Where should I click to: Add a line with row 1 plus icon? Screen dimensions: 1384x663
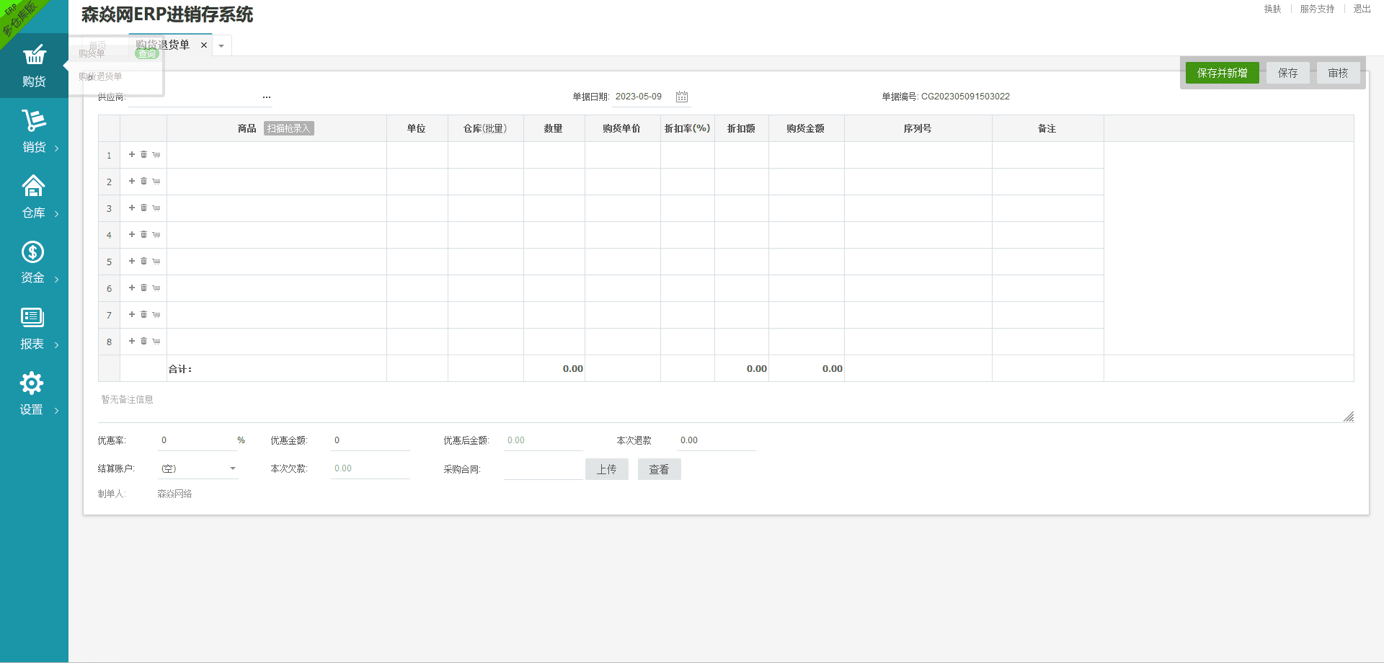[132, 154]
